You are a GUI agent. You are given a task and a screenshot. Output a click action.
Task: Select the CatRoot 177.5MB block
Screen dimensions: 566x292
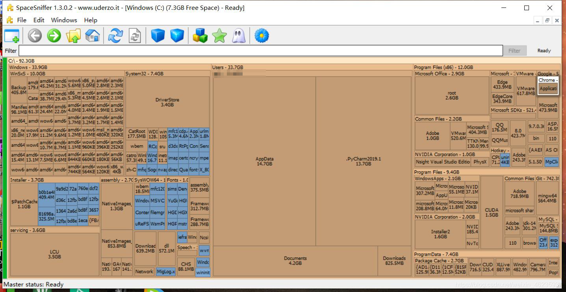pyautogui.click(x=136, y=134)
